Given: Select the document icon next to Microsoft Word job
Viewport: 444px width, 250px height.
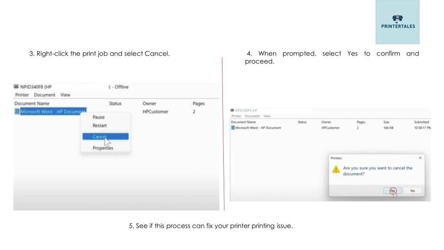Looking at the screenshot, I should point(17,112).
